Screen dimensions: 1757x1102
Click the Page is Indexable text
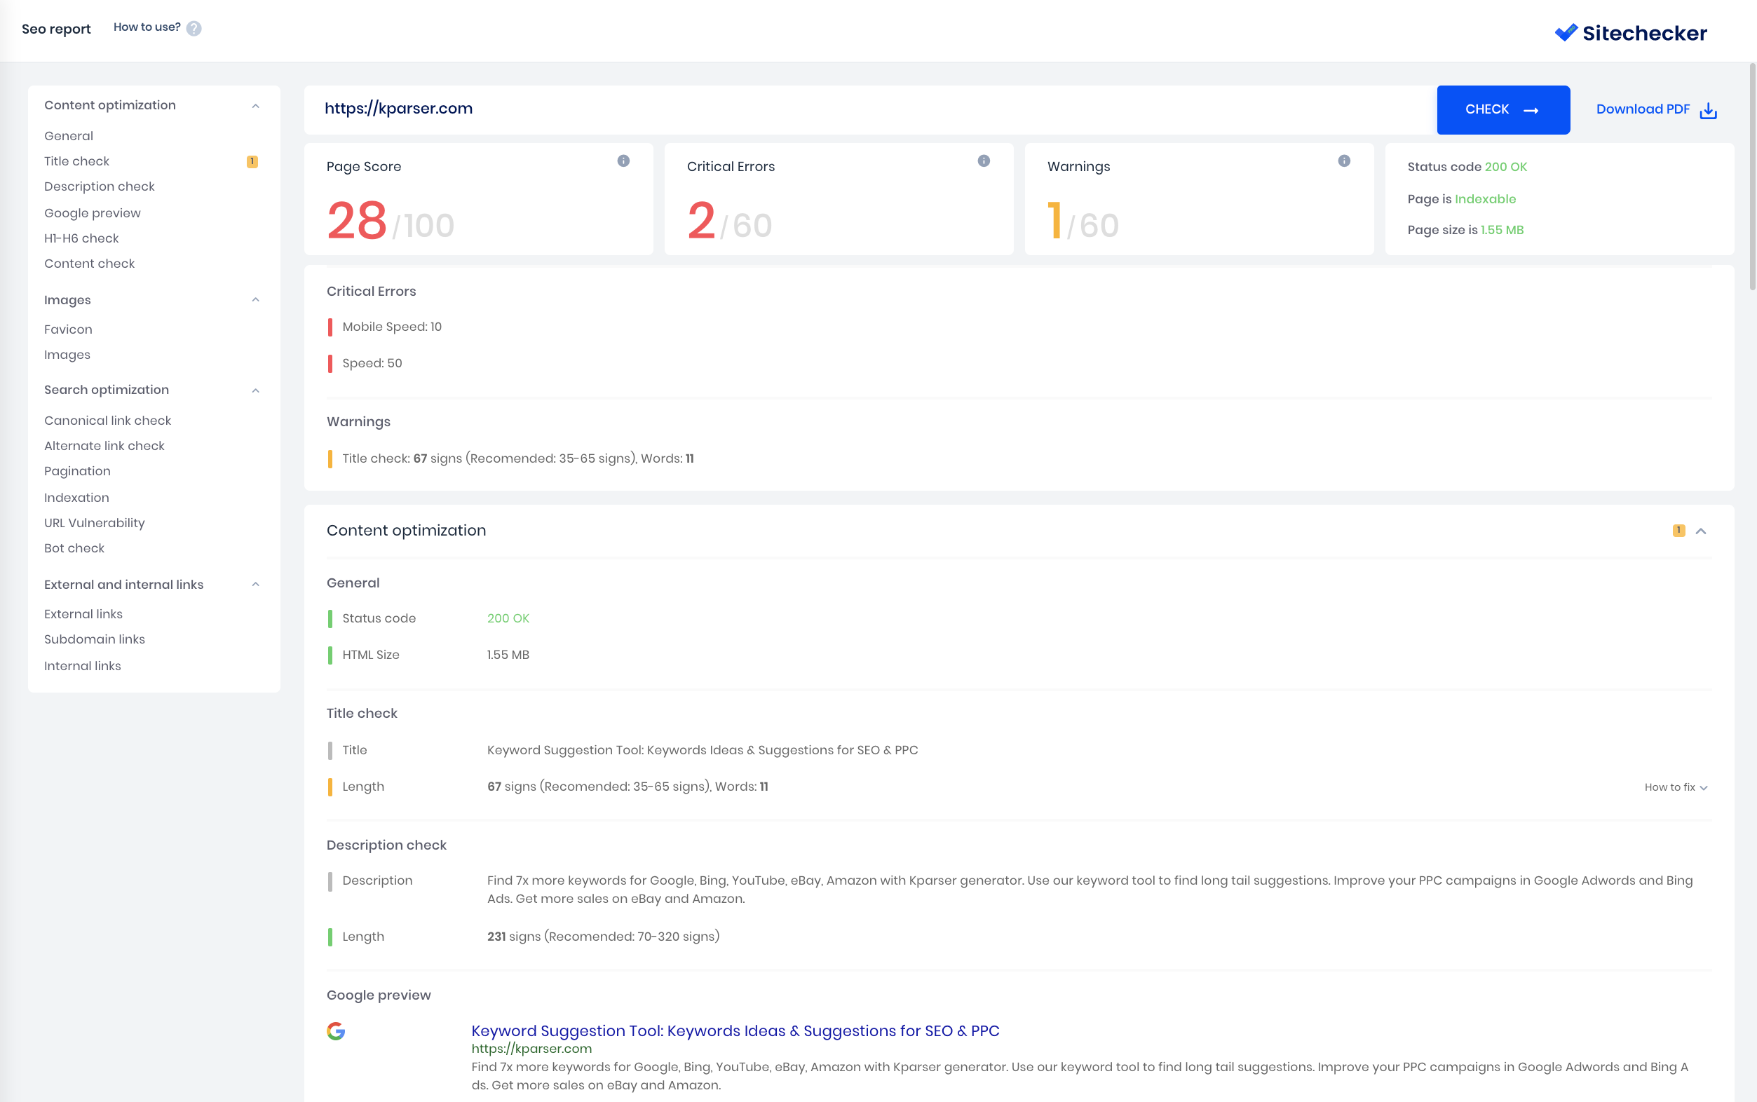(1461, 199)
